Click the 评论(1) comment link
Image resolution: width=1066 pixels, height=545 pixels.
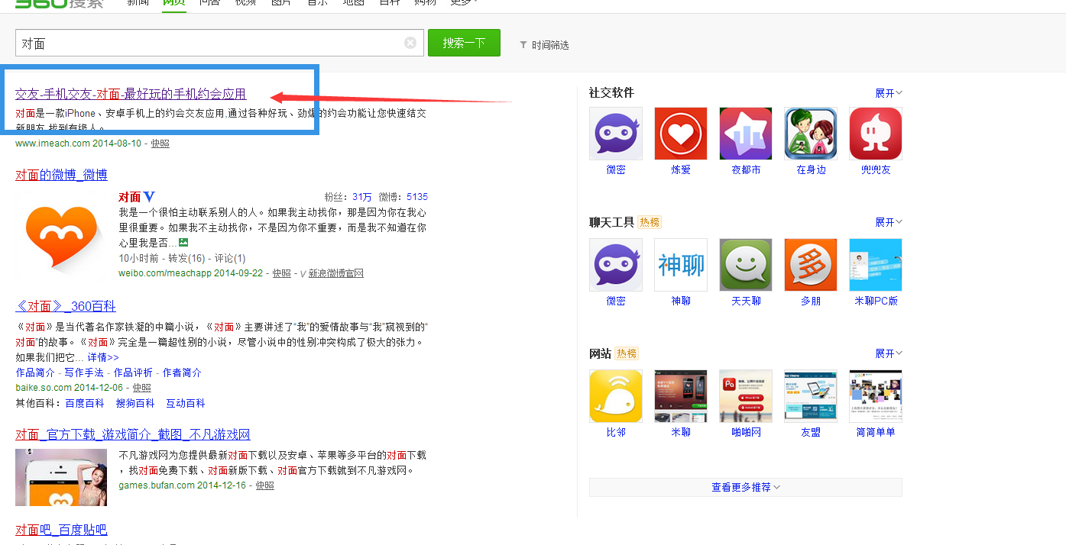[x=230, y=258]
